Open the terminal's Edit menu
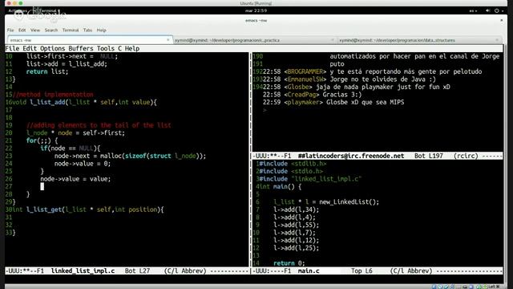Screen dimensions: 513x289 point(22,31)
